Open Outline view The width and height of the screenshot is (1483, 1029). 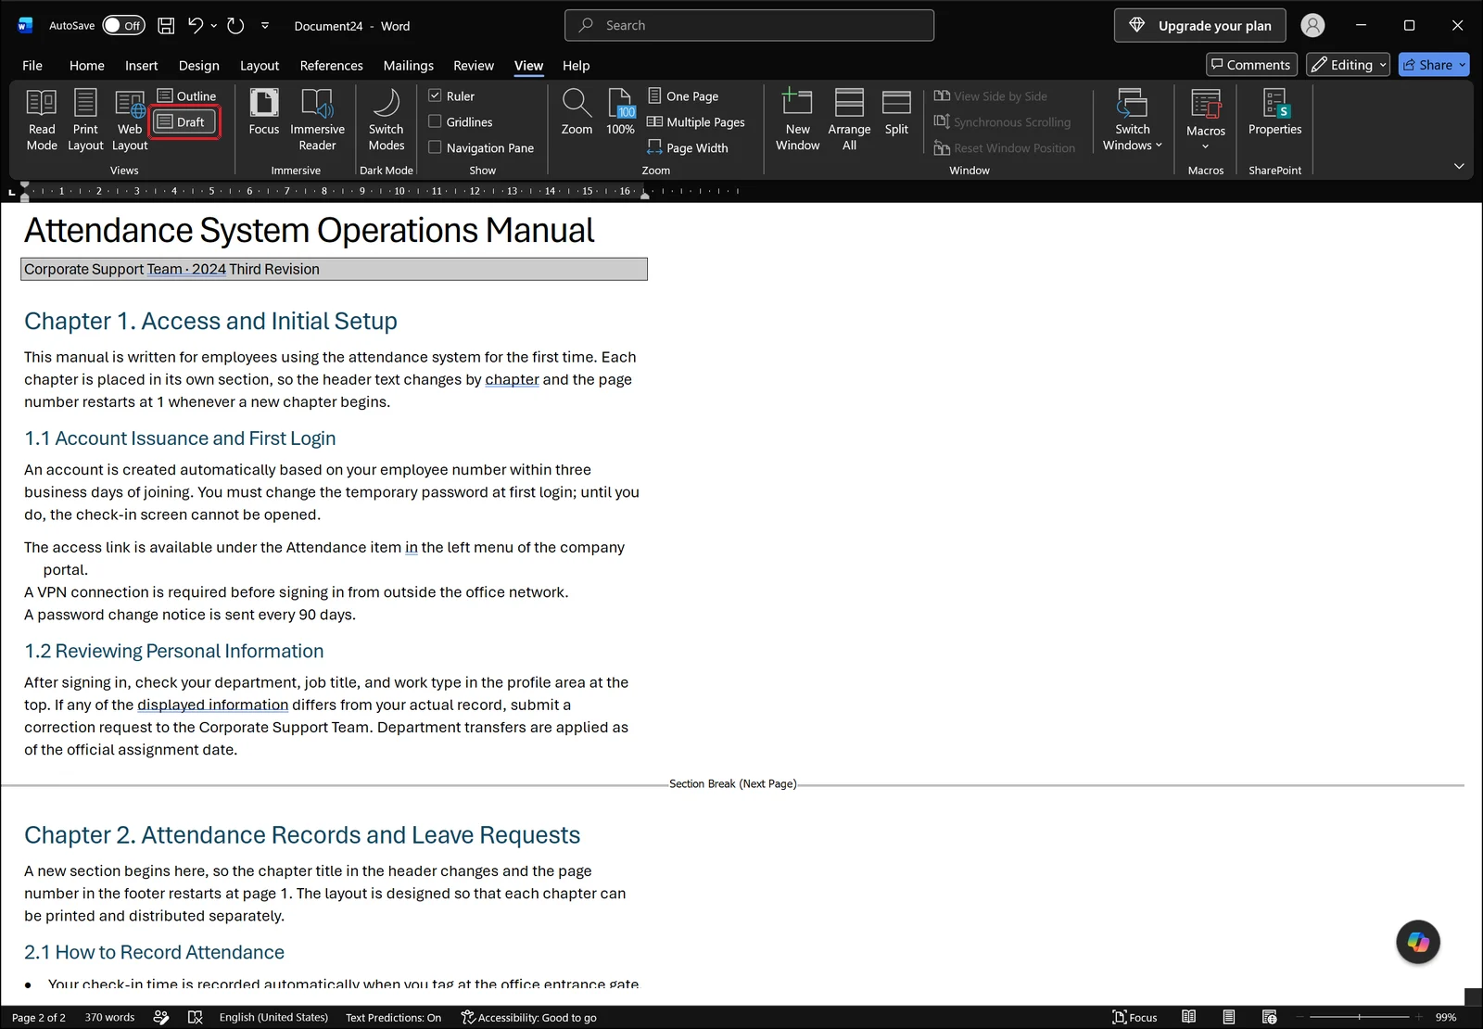pyautogui.click(x=186, y=95)
